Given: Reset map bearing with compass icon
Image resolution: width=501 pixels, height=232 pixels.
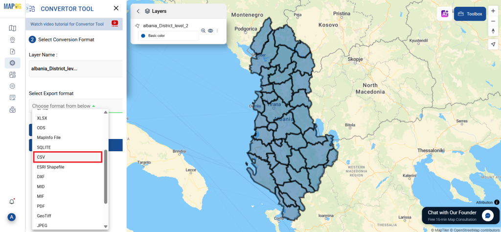Looking at the screenshot, I should (x=493, y=31).
